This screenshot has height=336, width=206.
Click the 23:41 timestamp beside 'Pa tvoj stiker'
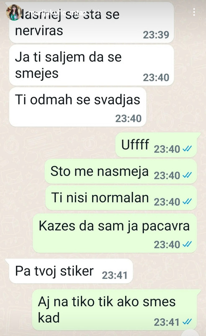pos(115,276)
